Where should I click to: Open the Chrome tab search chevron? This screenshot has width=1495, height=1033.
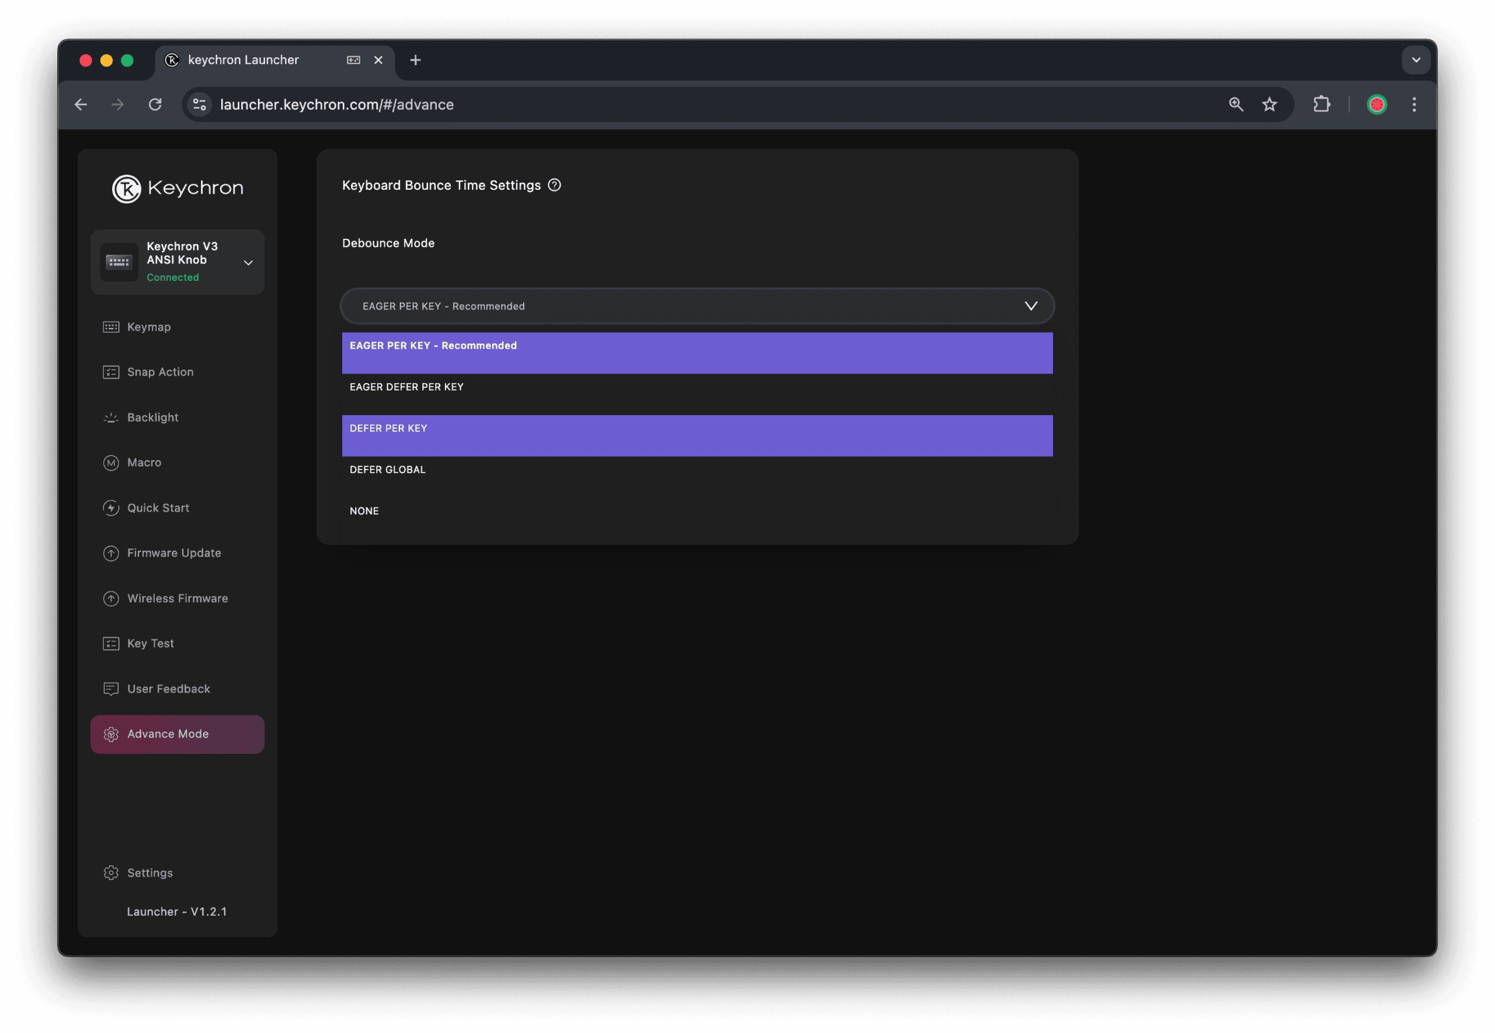(1416, 60)
